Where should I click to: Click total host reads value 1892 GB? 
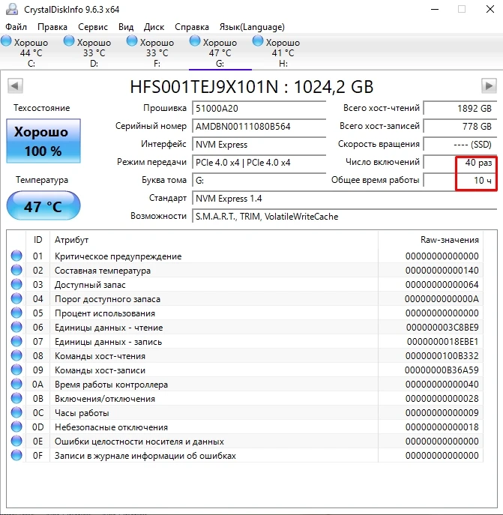coord(460,109)
